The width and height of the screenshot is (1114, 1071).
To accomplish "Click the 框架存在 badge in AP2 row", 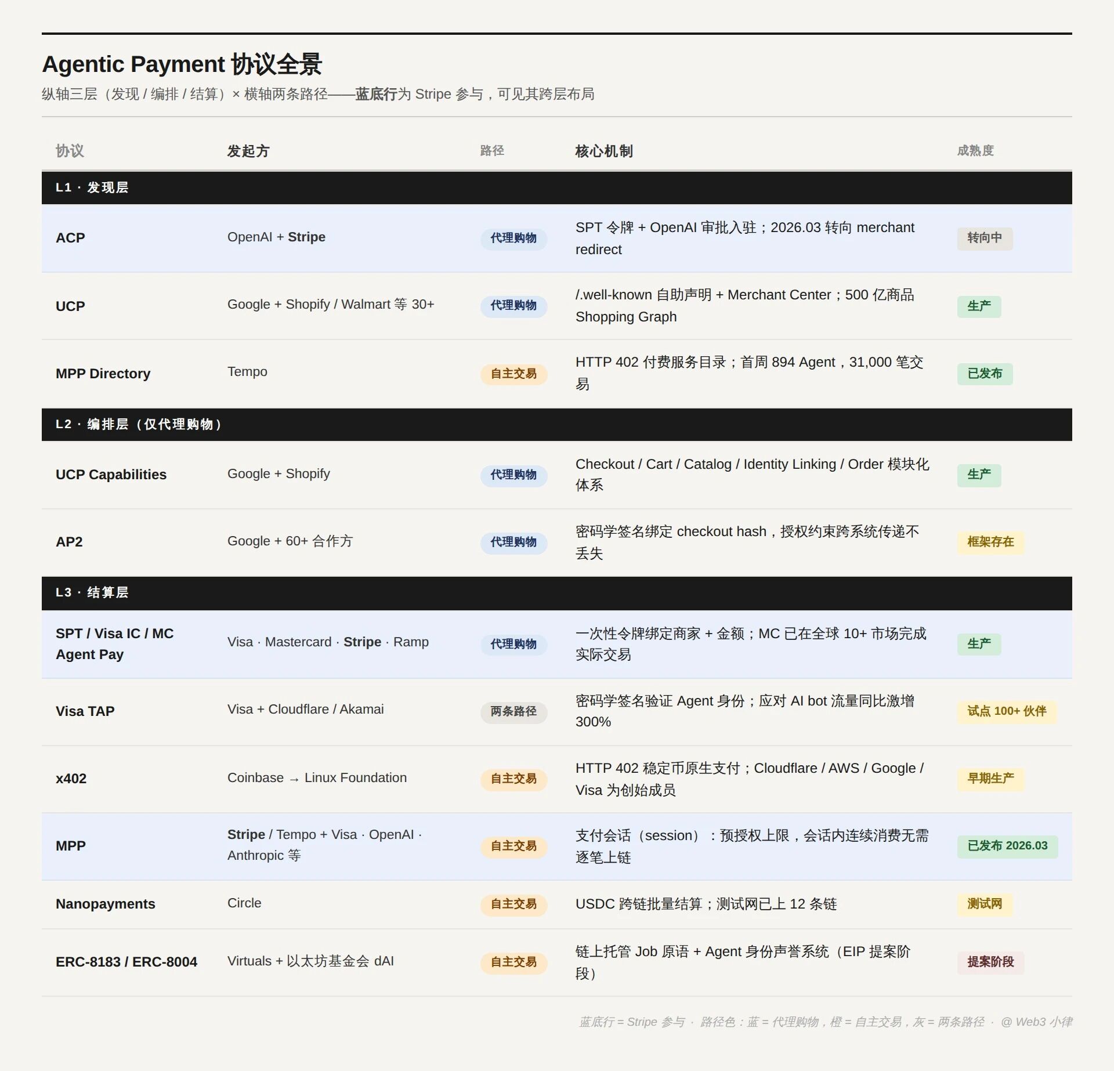I will [990, 542].
